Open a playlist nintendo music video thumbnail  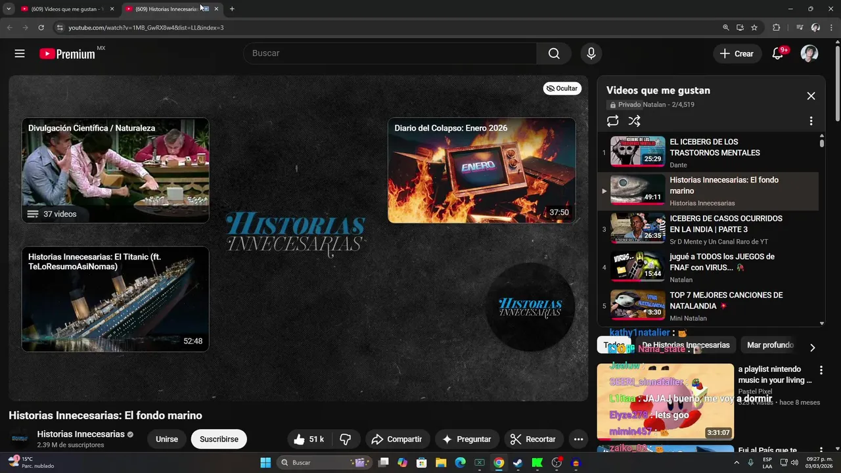[x=665, y=401]
